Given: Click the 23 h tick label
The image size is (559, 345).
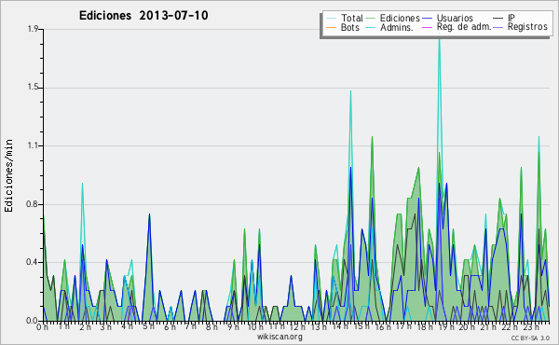Looking at the screenshot, I should pos(531,326).
